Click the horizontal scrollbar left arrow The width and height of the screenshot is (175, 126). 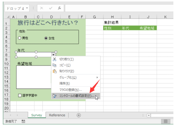pos(149,115)
